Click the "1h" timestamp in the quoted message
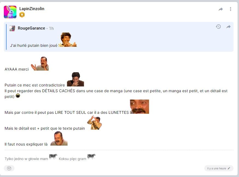Image resolution: width=239 pixels, height=177 pixels. pos(51,28)
